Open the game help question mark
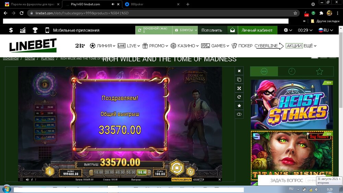The image size is (343, 193). (36, 180)
